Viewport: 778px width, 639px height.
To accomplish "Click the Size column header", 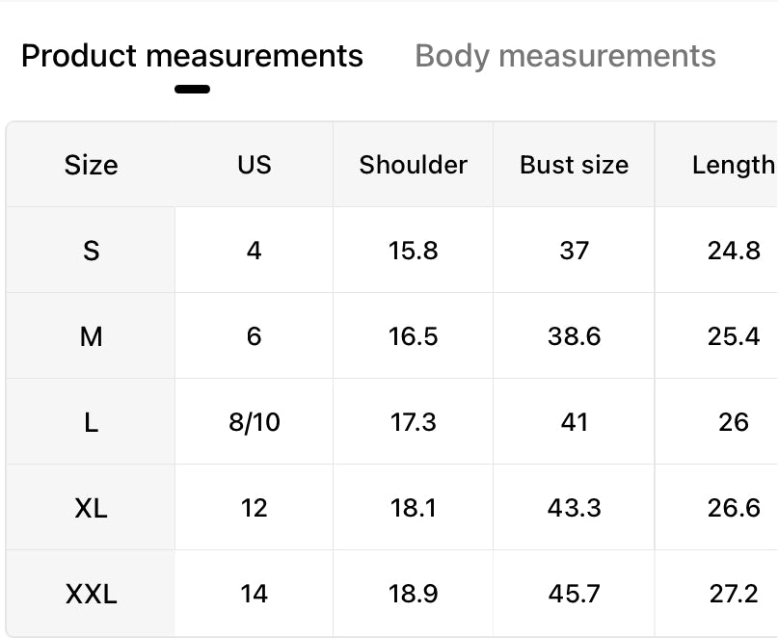I will point(91,165).
